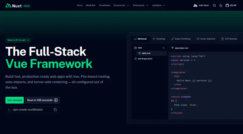The width and height of the screenshot is (243, 134).
Task: Click the play circle icon
Action: click(x=56, y=100)
